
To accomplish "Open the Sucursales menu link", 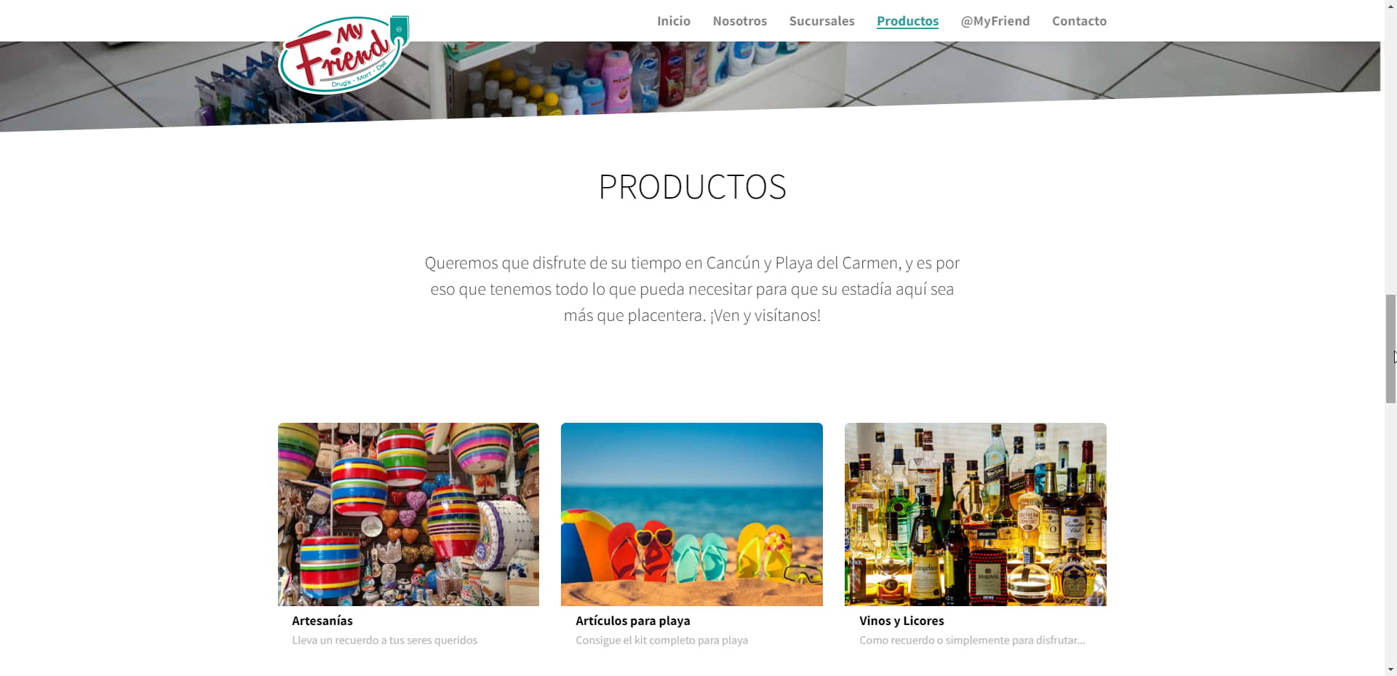I will tap(821, 21).
